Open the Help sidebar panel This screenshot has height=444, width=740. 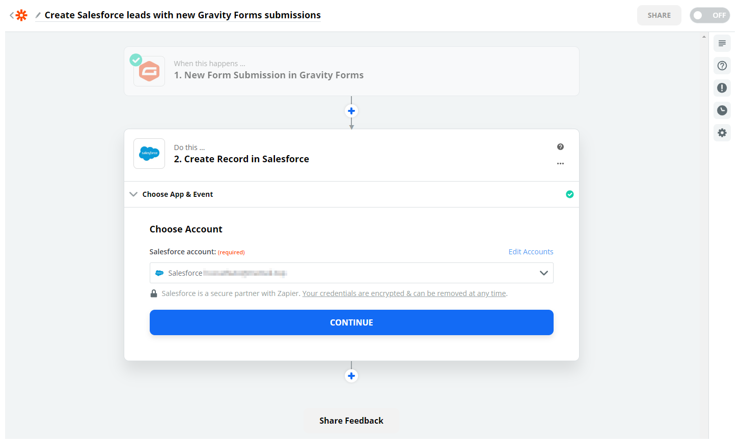(x=722, y=66)
